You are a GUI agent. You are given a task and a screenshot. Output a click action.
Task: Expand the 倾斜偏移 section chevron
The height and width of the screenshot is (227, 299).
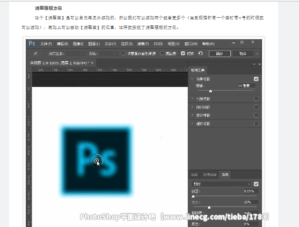point(192,107)
